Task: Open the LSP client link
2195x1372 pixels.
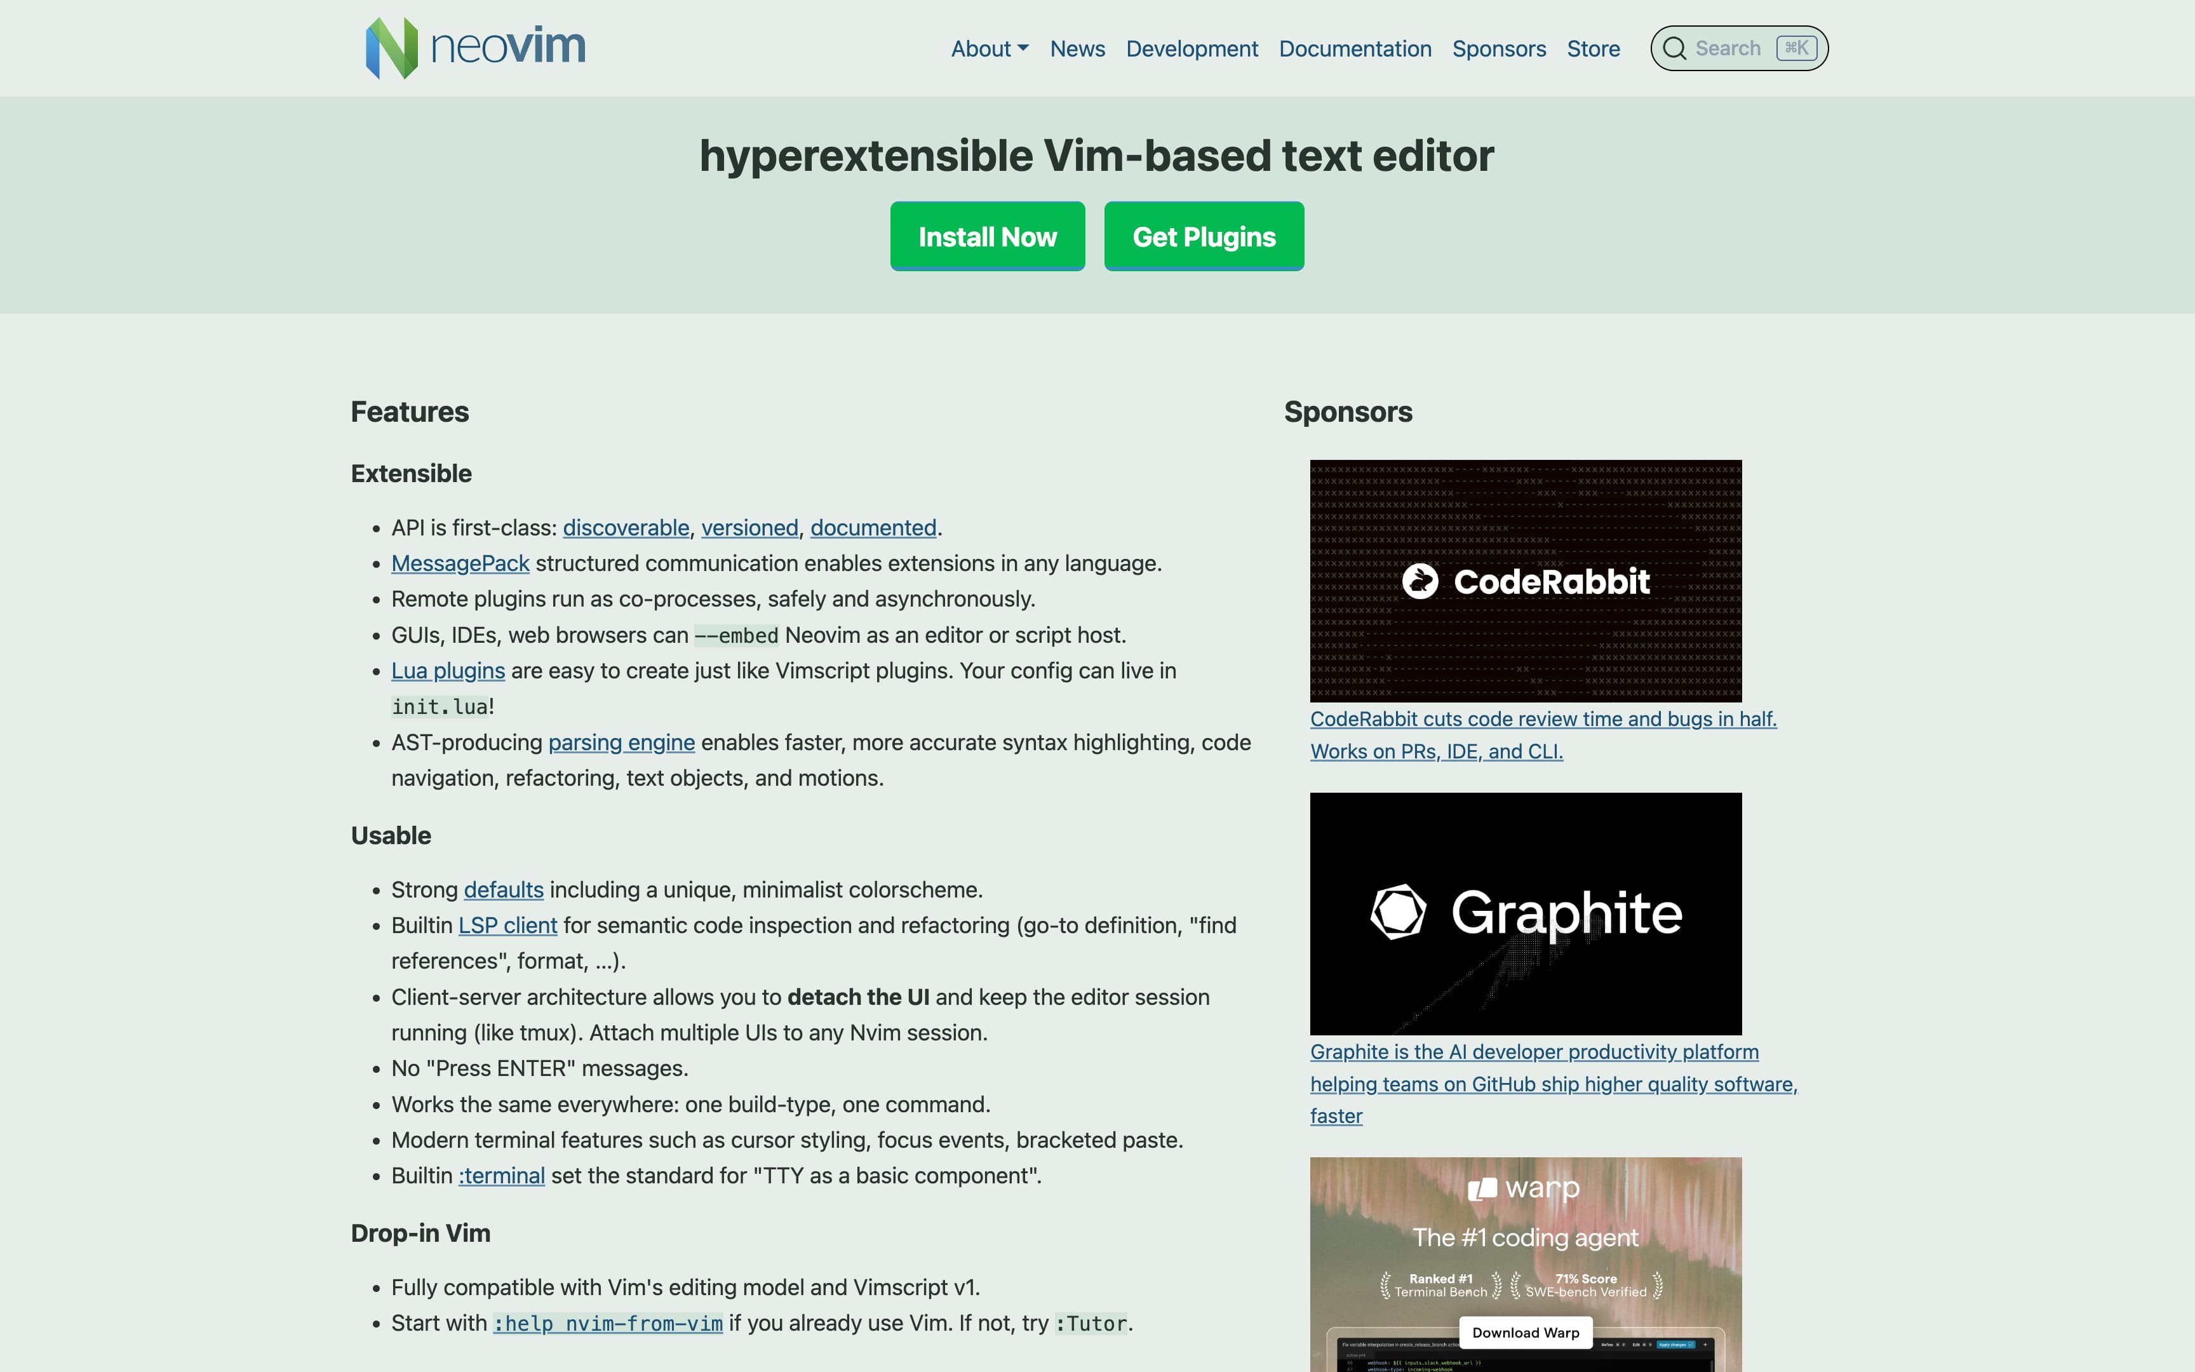Action: coord(507,925)
